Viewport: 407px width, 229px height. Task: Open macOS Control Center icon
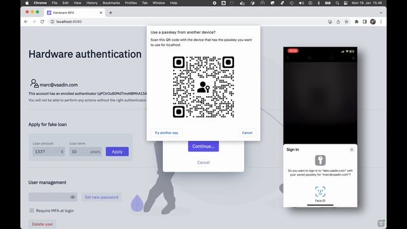point(345,3)
